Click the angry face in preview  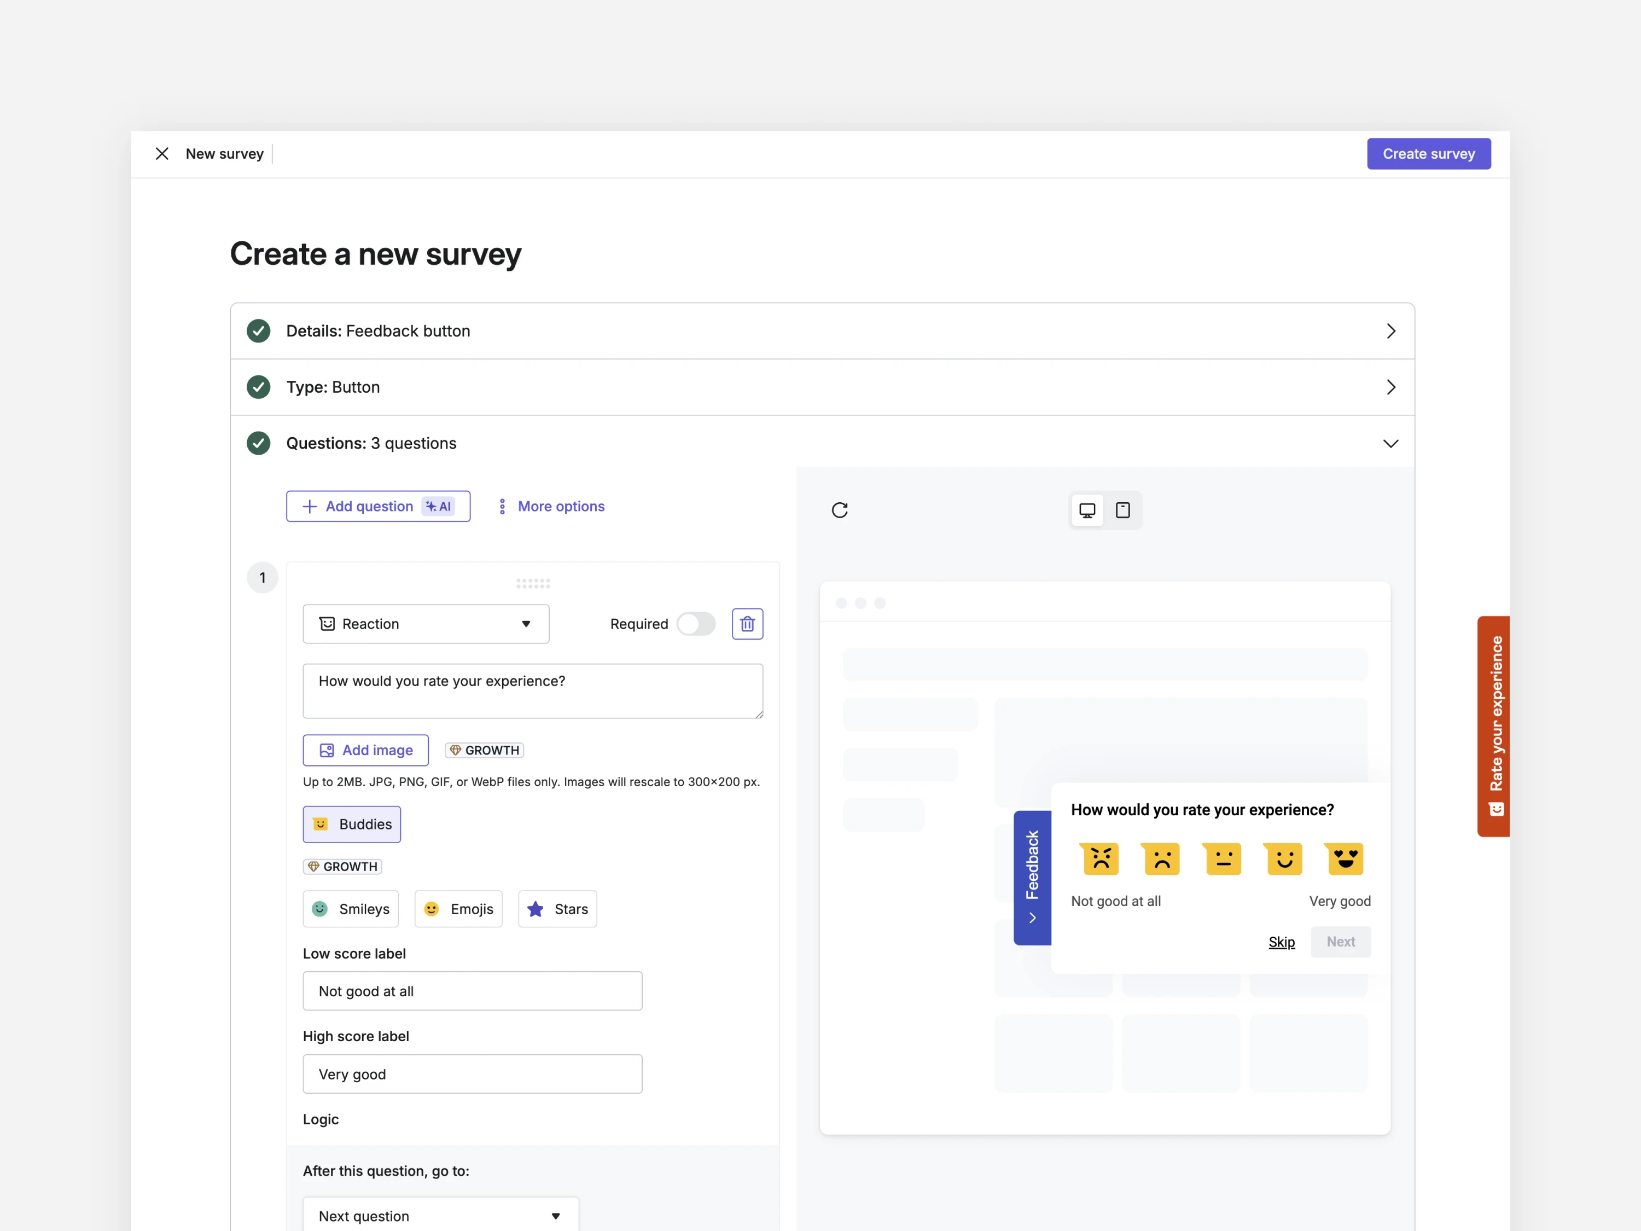point(1100,858)
